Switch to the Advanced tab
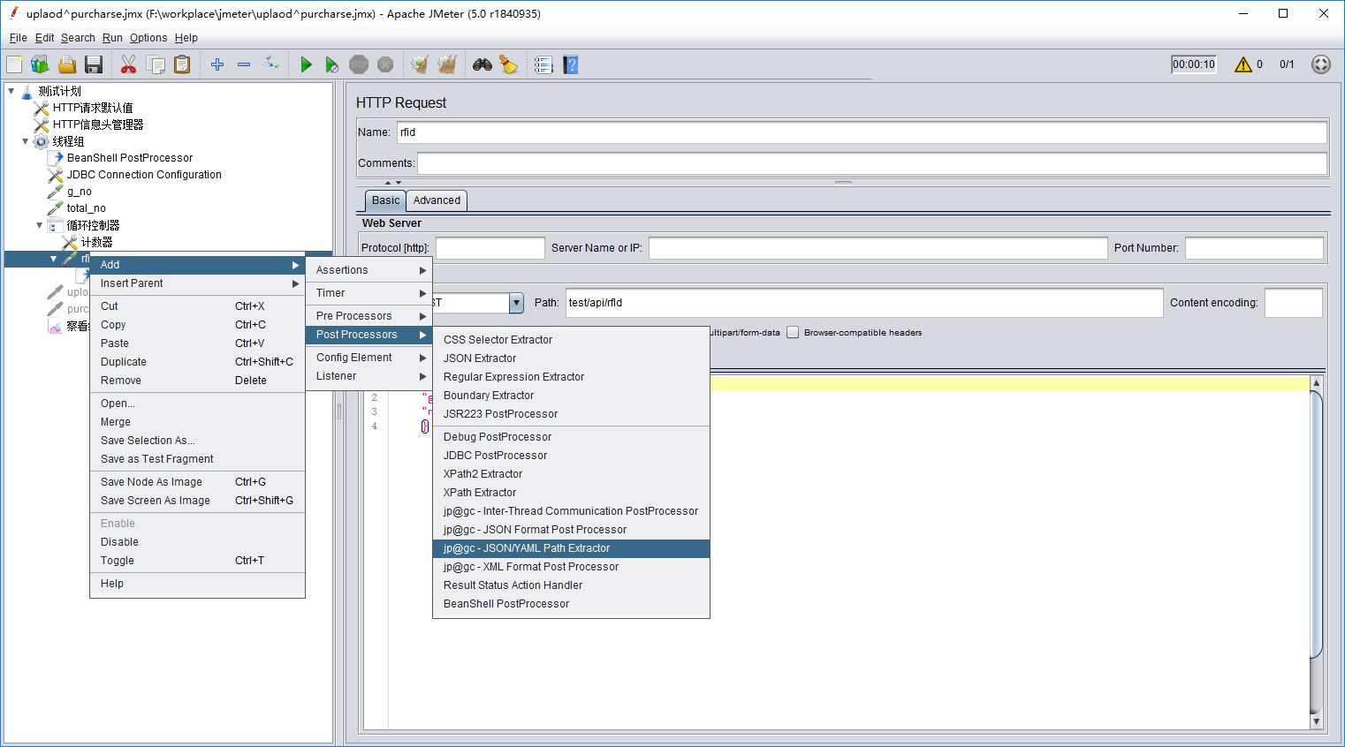 coord(437,200)
